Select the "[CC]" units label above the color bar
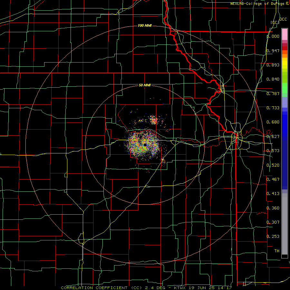Viewport: 290px width, 290px height. 275,22
